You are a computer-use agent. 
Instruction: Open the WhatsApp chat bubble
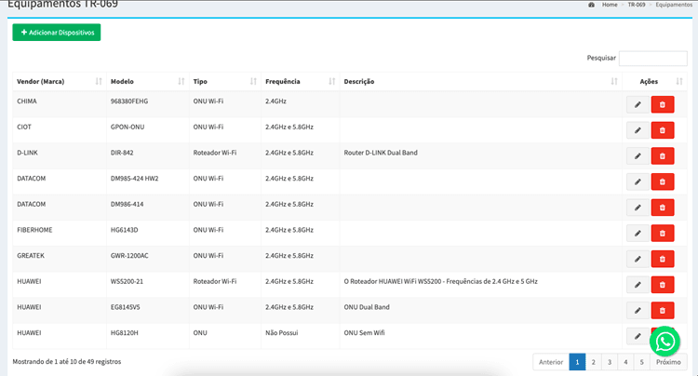click(664, 342)
